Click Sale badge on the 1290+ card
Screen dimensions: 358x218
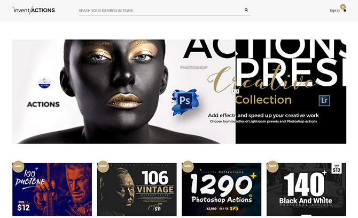coord(188,166)
